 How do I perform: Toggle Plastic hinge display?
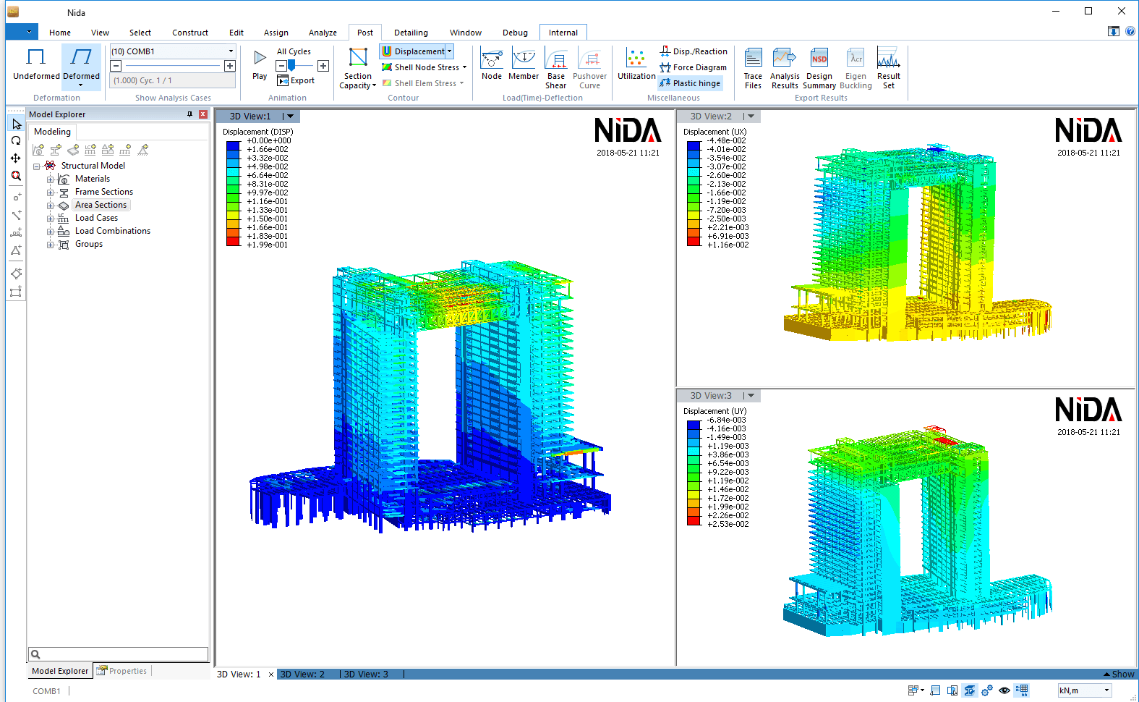click(x=690, y=83)
